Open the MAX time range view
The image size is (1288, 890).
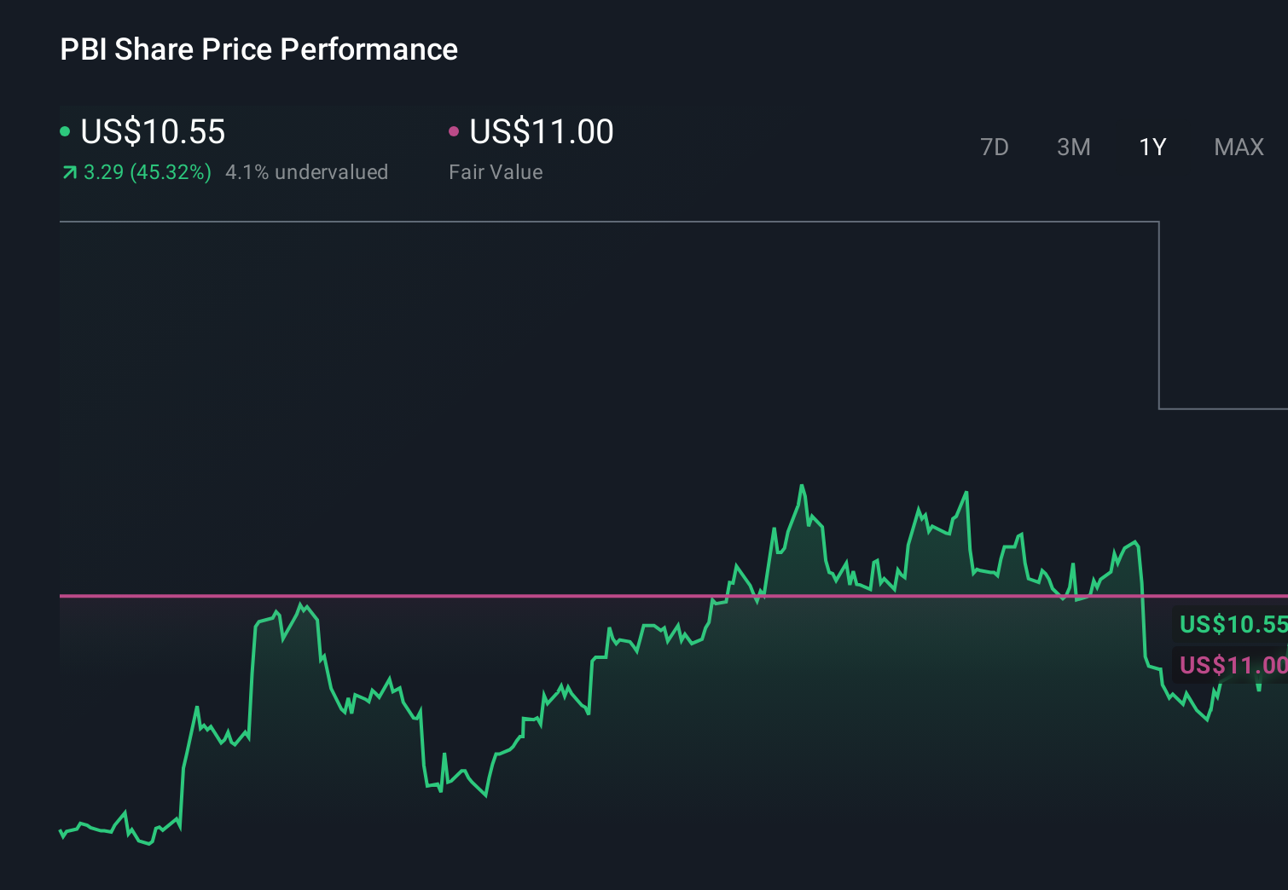[1239, 147]
